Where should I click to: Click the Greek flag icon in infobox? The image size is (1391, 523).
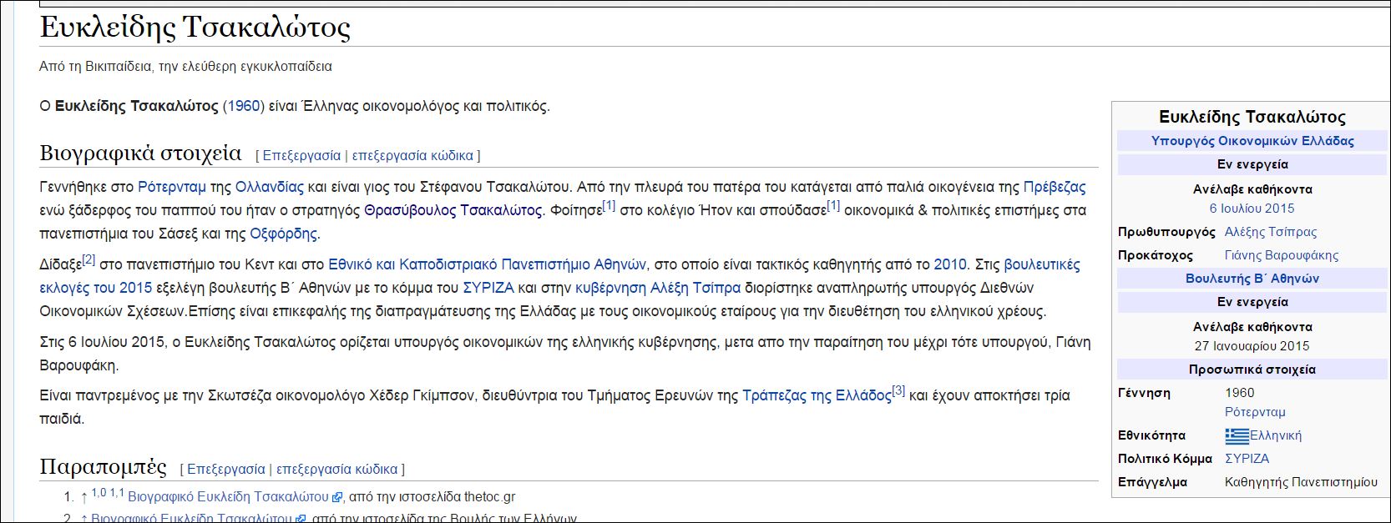(x=1237, y=435)
